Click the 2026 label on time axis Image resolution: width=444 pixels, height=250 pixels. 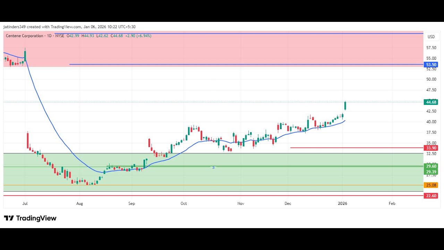tap(343, 203)
